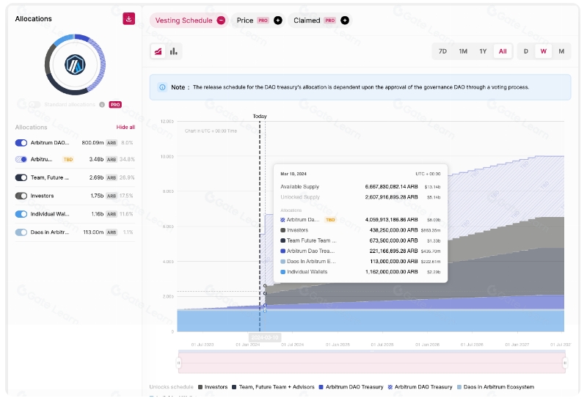Click PRO badge next to Claimed
The width and height of the screenshot is (587, 401).
(329, 21)
